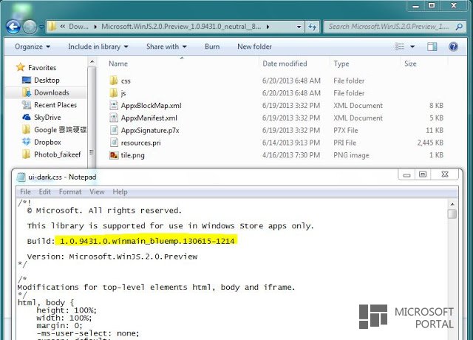473x340 pixels.
Task: Click the Notepad vertical scrollbar thumb
Action: tap(452, 214)
